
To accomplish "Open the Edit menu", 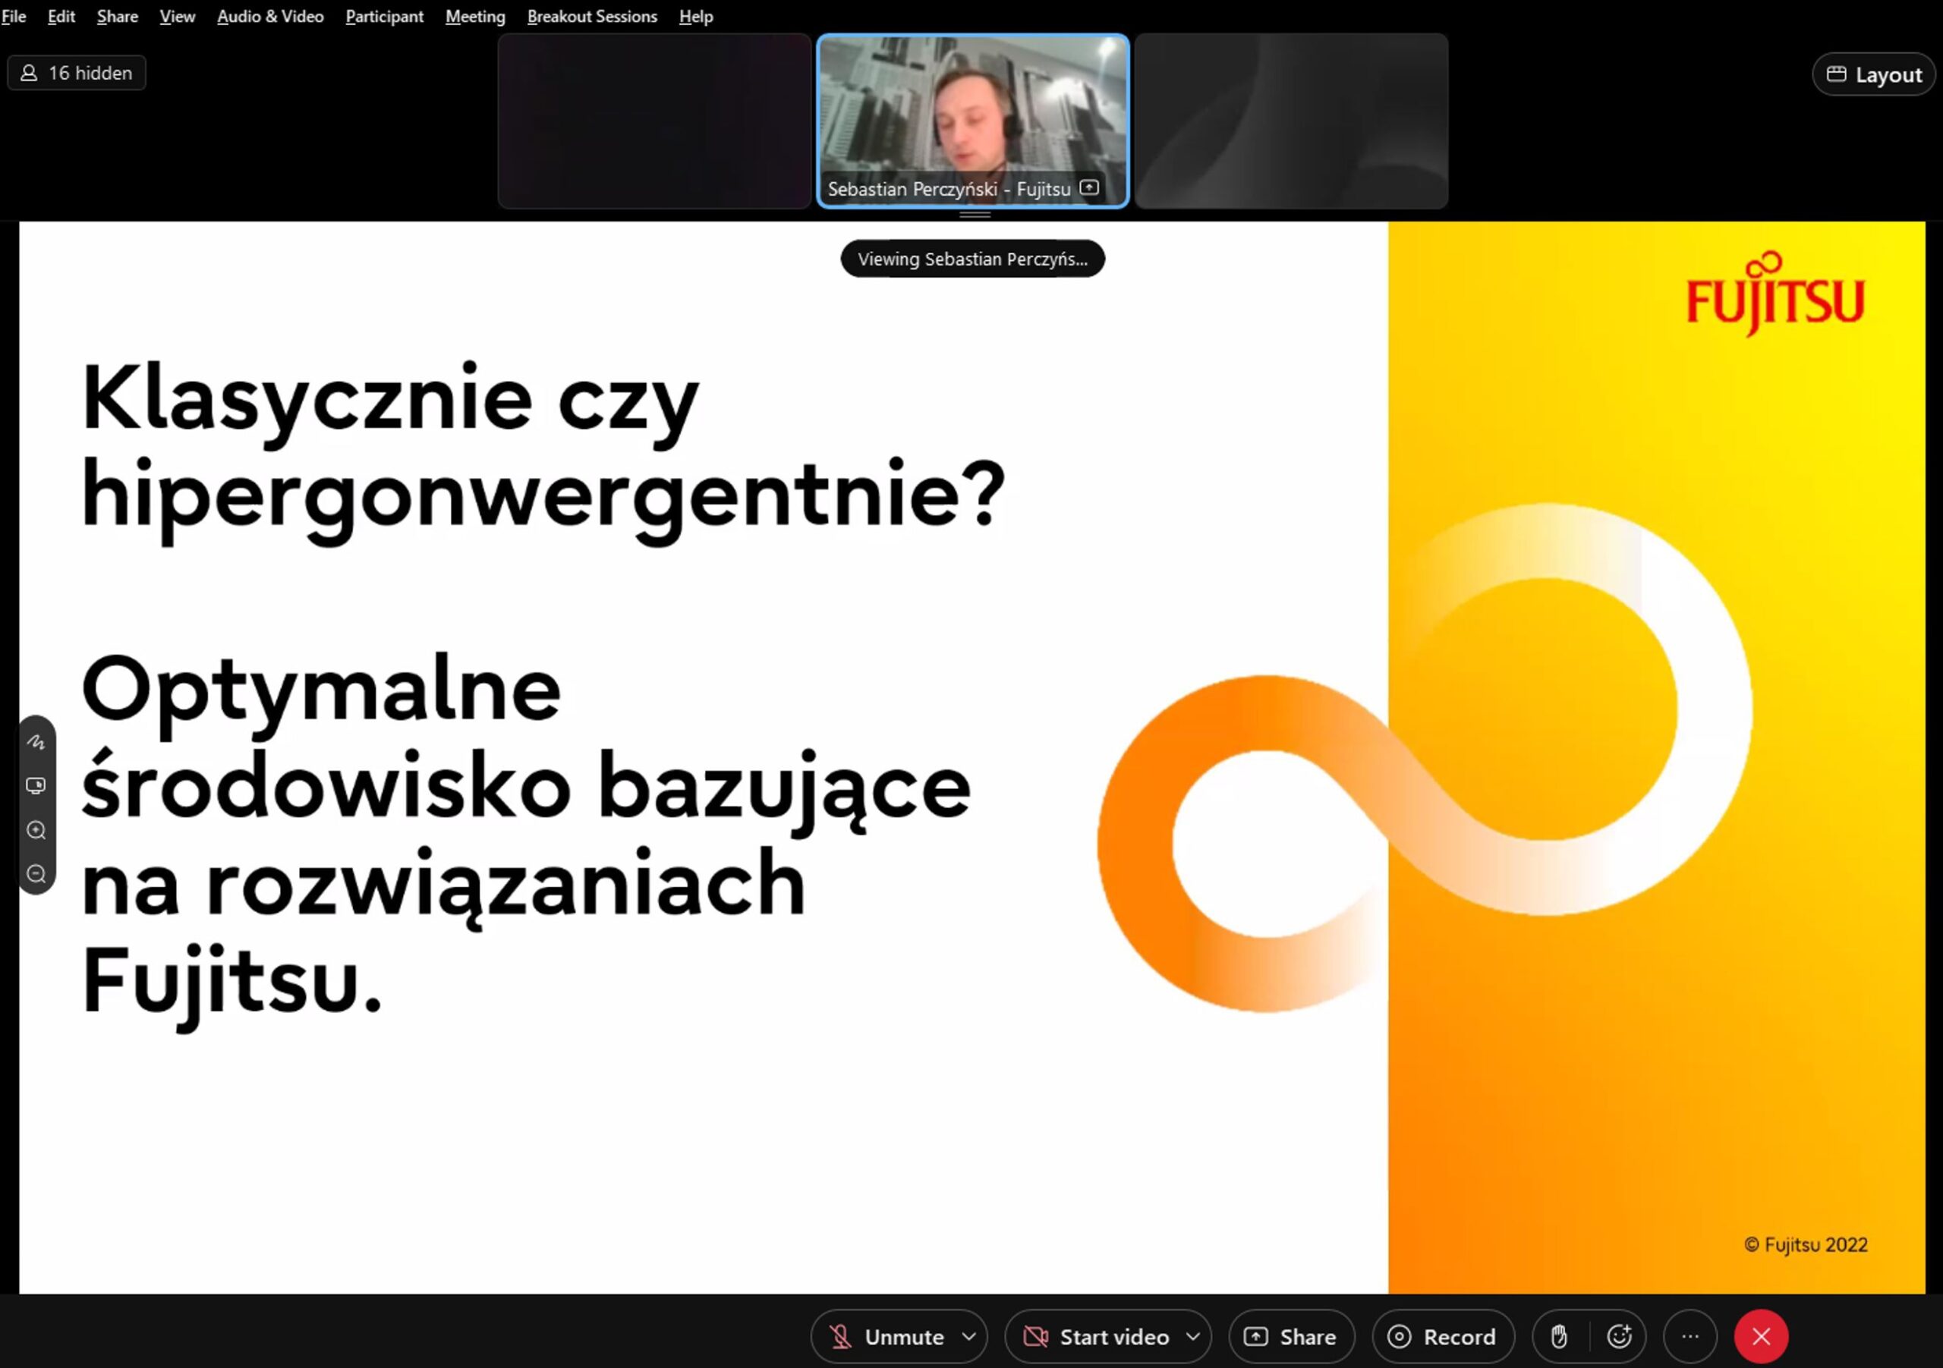I will coord(61,16).
